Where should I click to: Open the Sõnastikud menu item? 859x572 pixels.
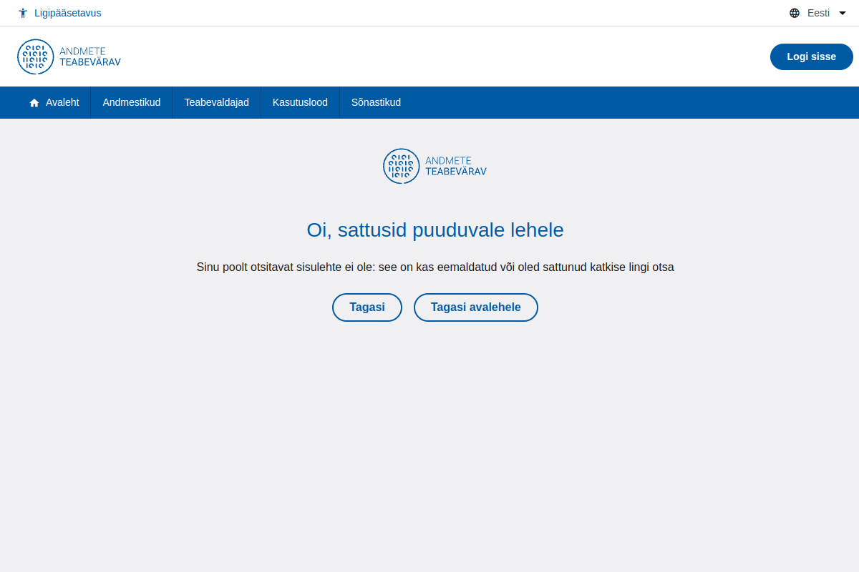point(376,102)
